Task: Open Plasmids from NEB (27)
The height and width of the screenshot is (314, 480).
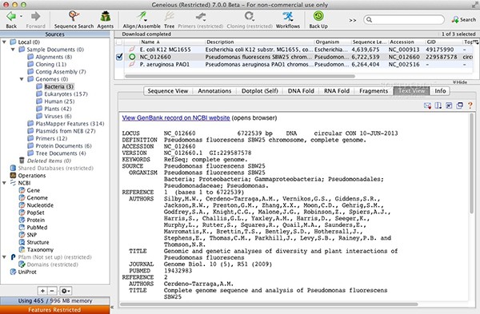Action: pyautogui.click(x=62, y=131)
